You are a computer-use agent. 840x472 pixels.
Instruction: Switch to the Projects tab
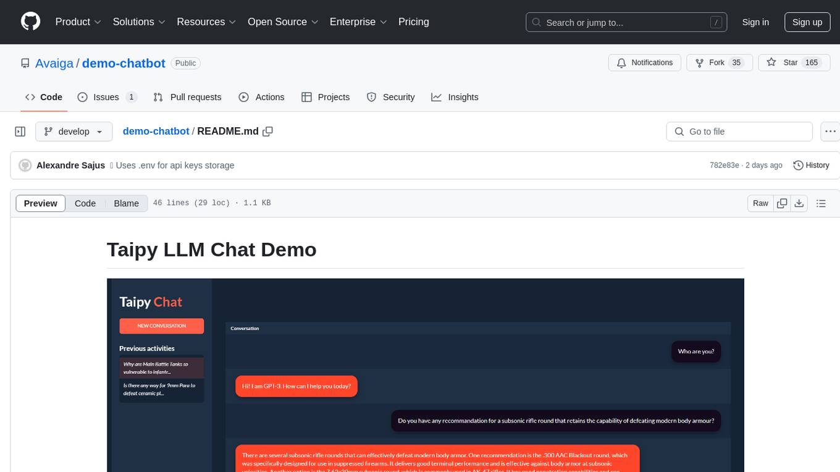point(325,97)
